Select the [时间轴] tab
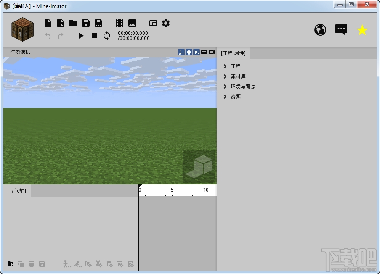This screenshot has height=274, width=380. click(17, 191)
